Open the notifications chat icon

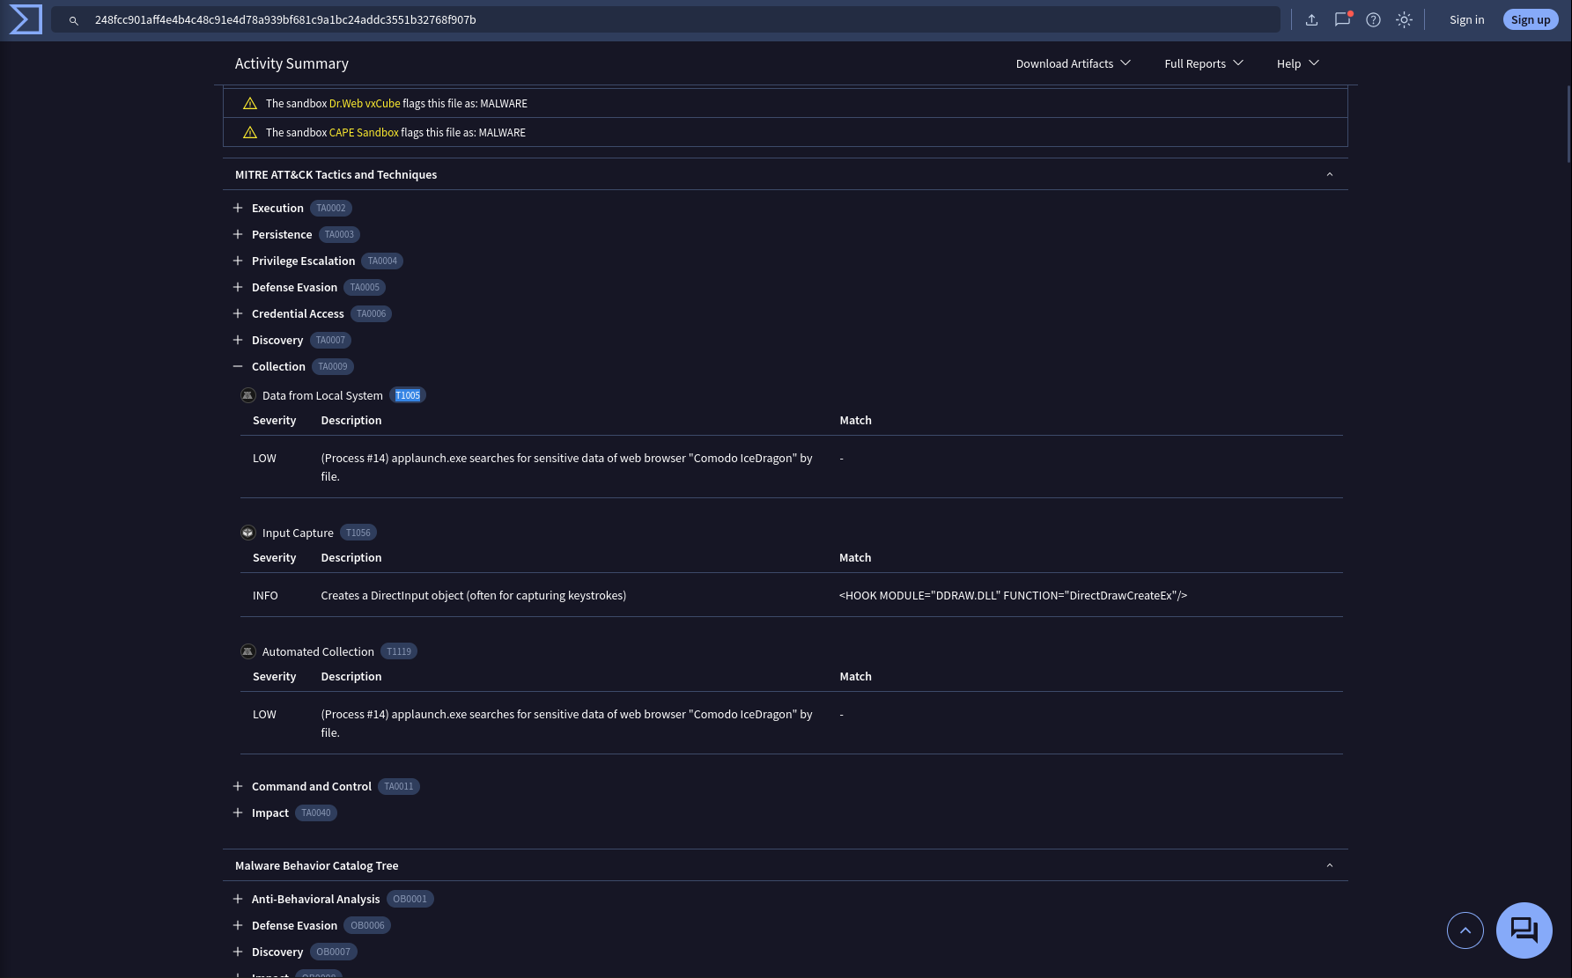coord(1342,19)
